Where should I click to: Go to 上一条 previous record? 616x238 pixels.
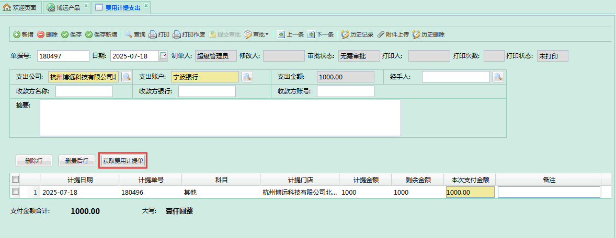click(291, 34)
